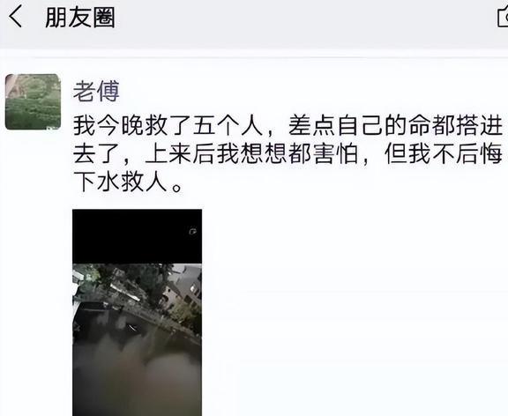
Task: Tap the black top area of the video
Action: click(x=137, y=237)
